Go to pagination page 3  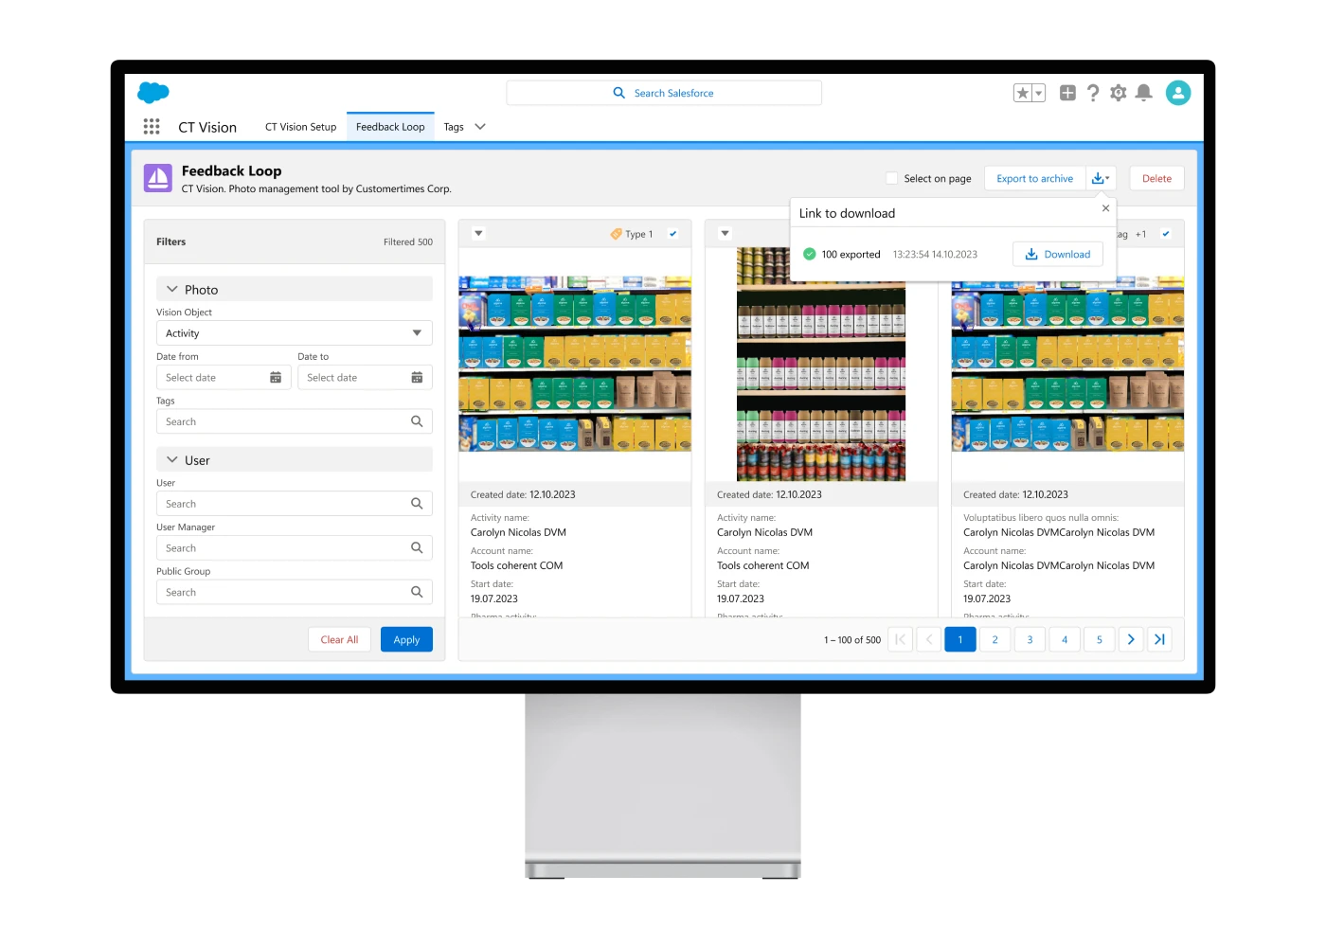pyautogui.click(x=1030, y=639)
